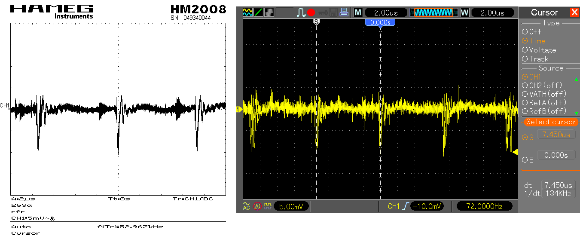Click the HM2008 model label
The image size is (580, 236).
198,9
